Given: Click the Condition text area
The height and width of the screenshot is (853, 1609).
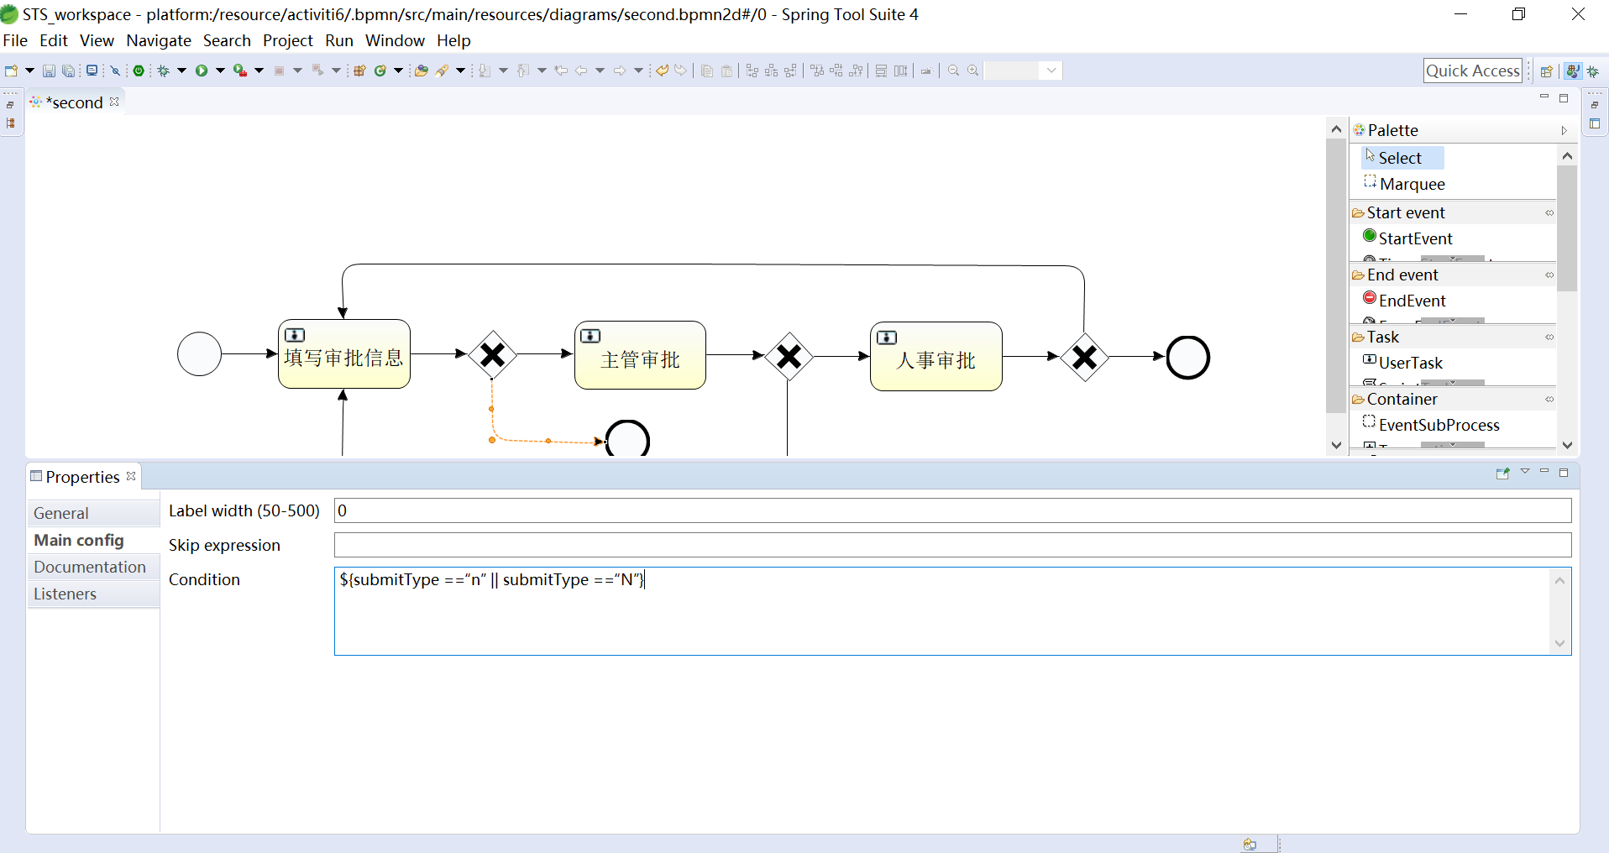Looking at the screenshot, I should 952,611.
